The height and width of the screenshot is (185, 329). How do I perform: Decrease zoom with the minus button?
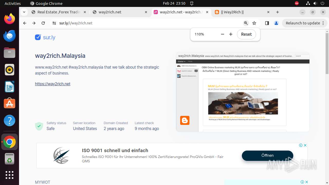(x=223, y=34)
